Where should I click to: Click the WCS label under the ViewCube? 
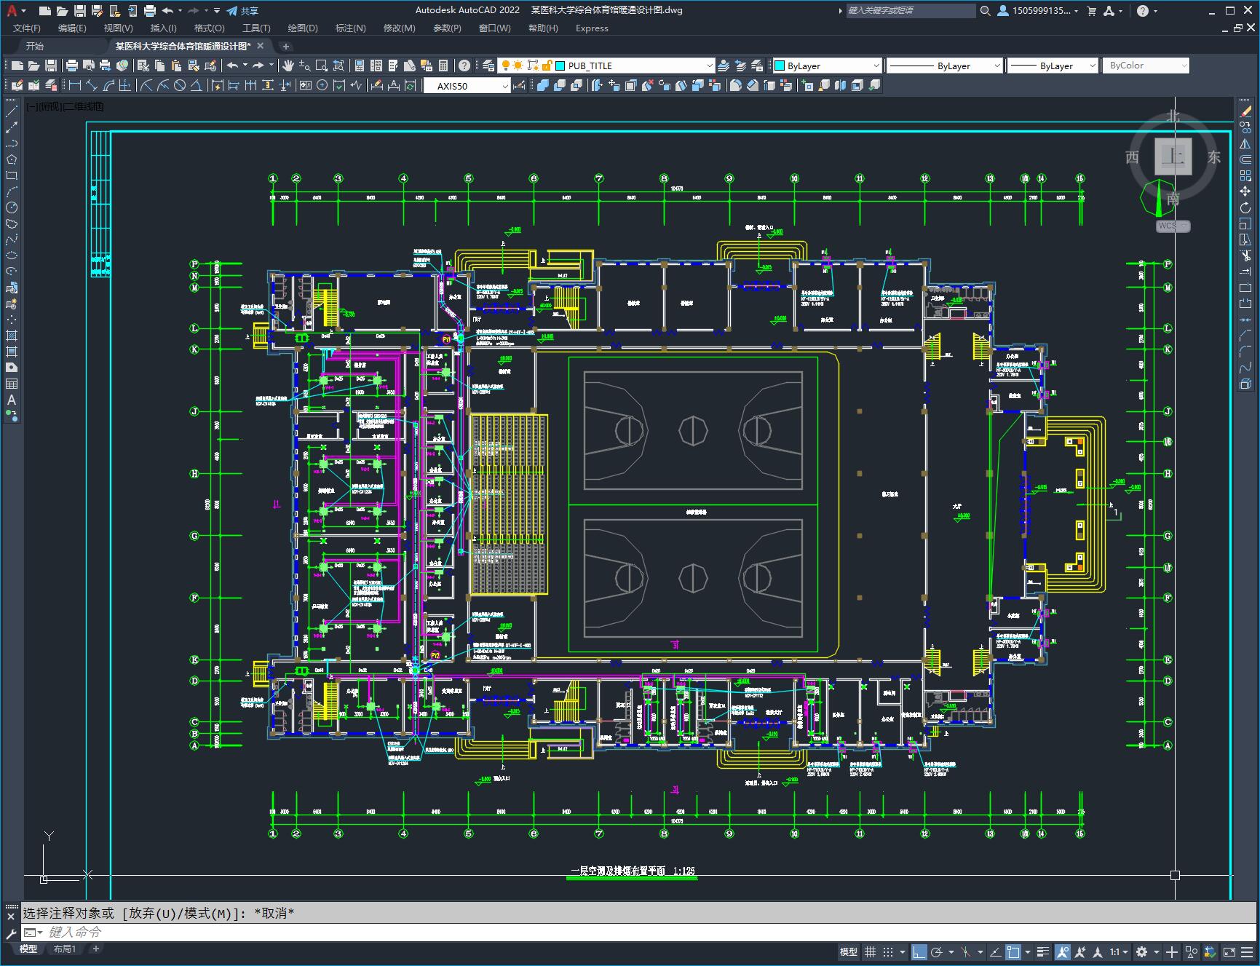coord(1173,226)
